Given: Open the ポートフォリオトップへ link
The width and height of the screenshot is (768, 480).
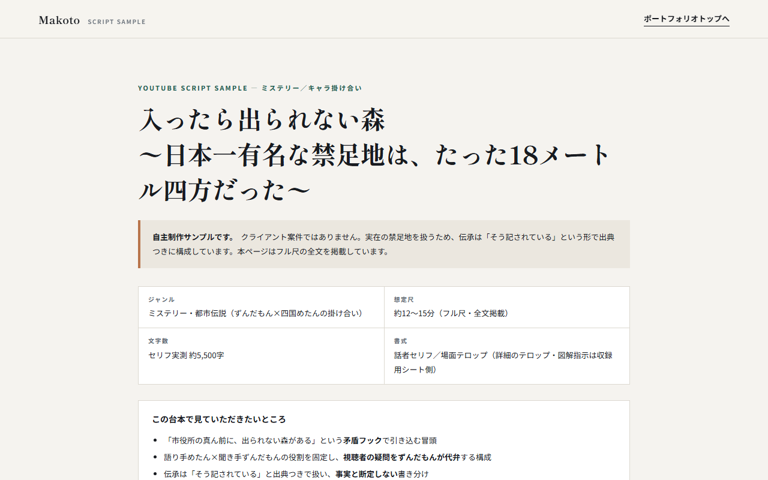Looking at the screenshot, I should click(x=686, y=19).
